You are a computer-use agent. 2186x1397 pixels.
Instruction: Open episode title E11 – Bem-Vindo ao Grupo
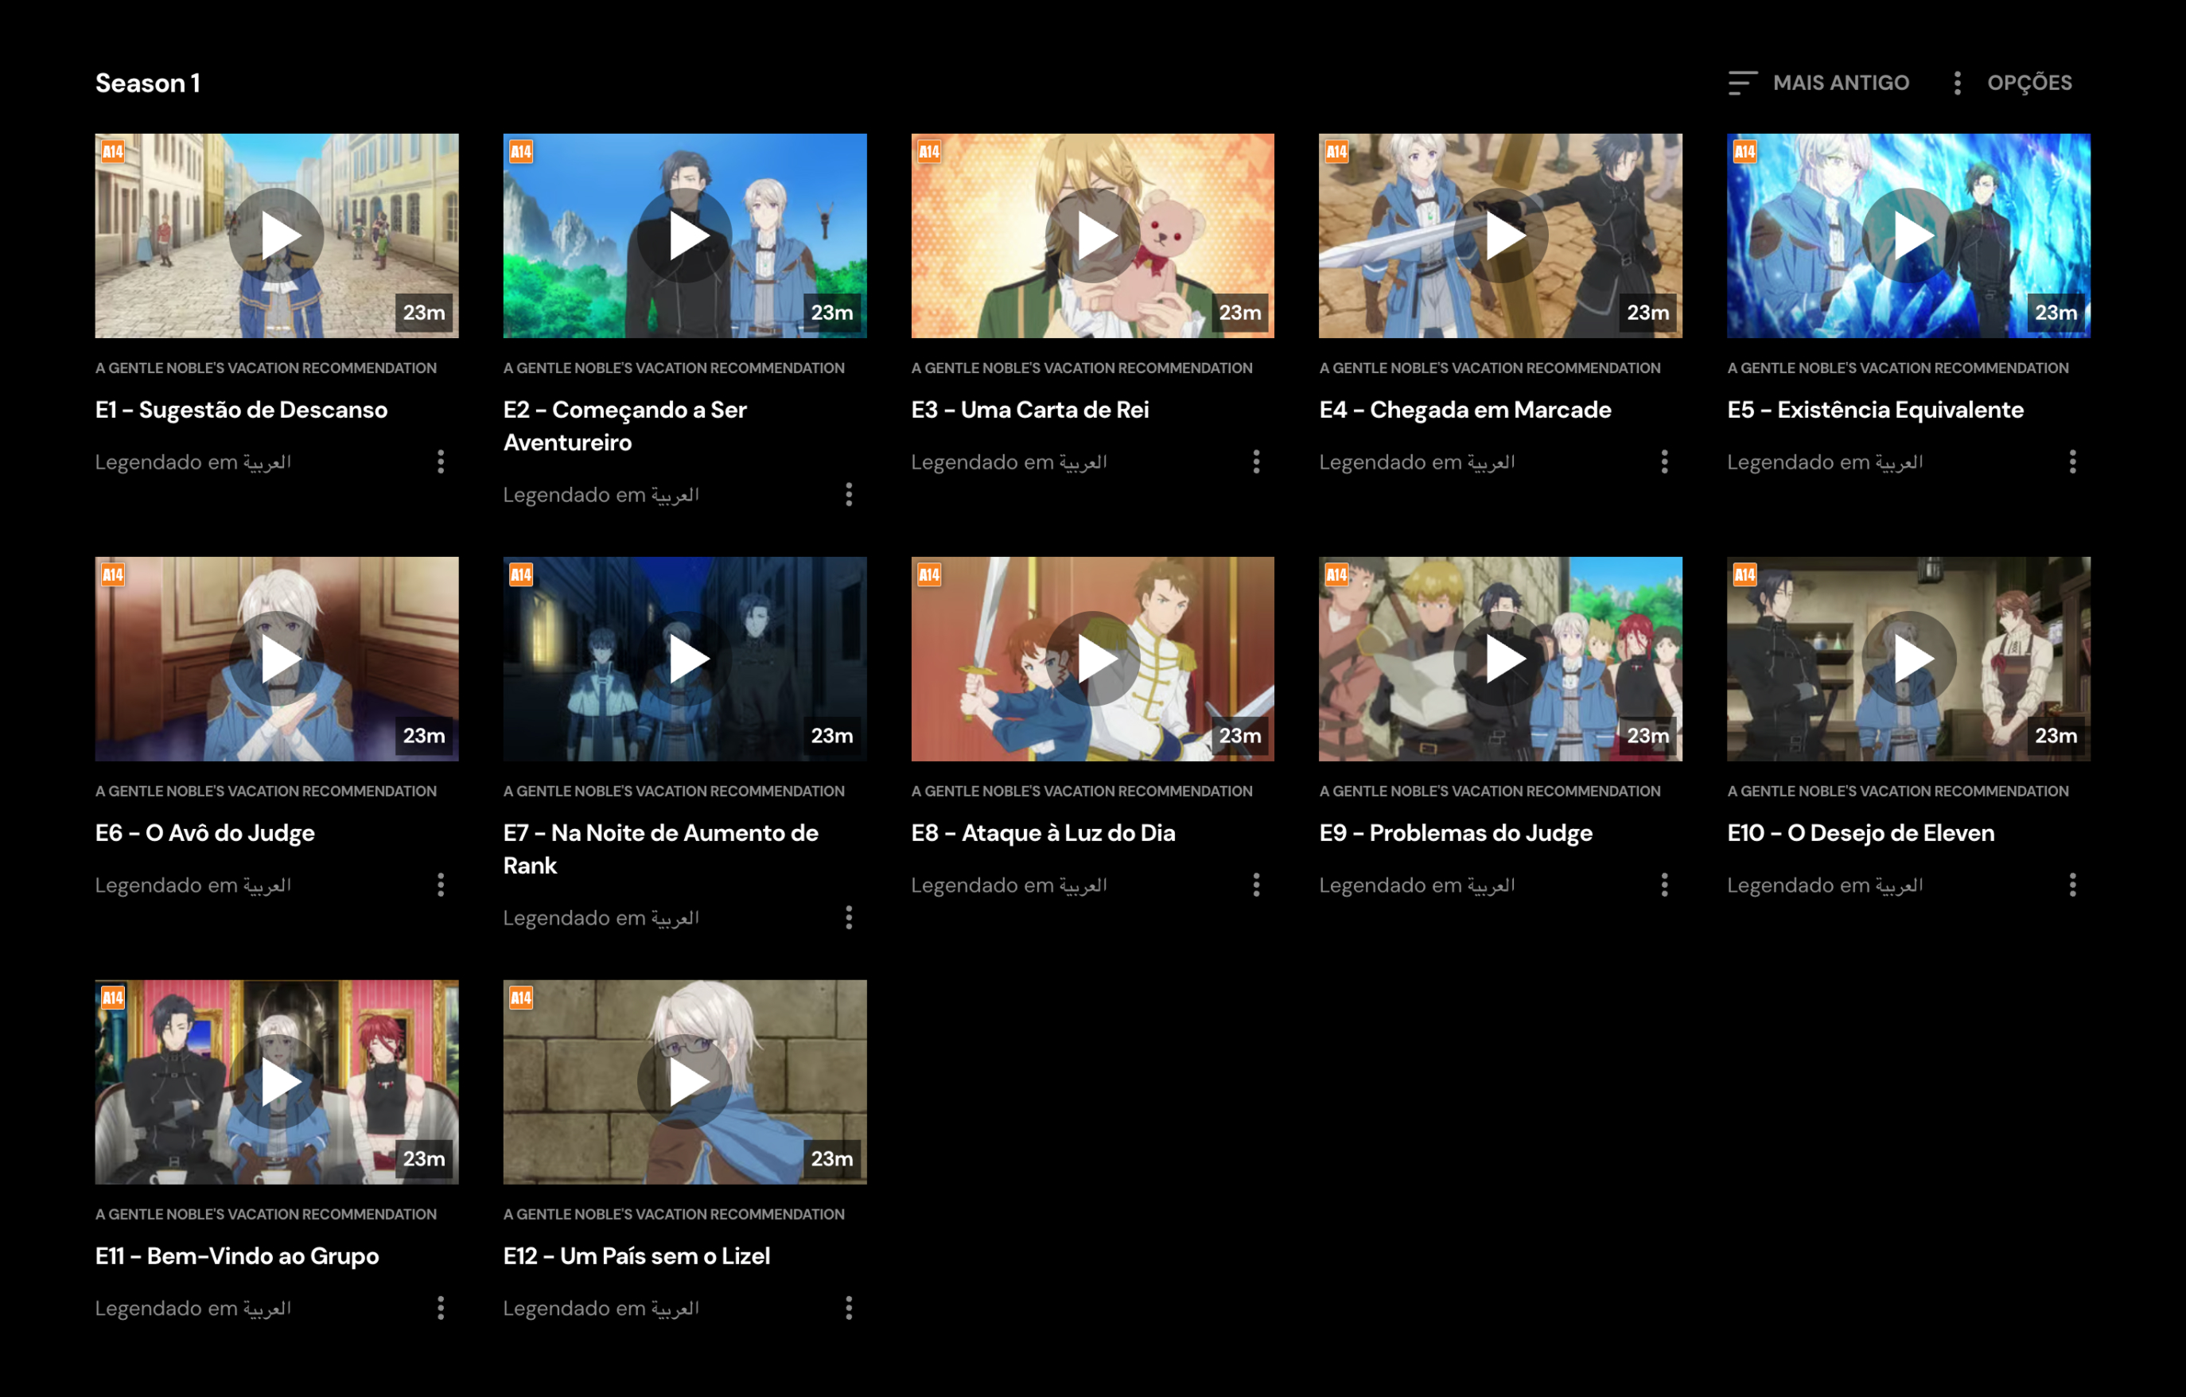[237, 1256]
